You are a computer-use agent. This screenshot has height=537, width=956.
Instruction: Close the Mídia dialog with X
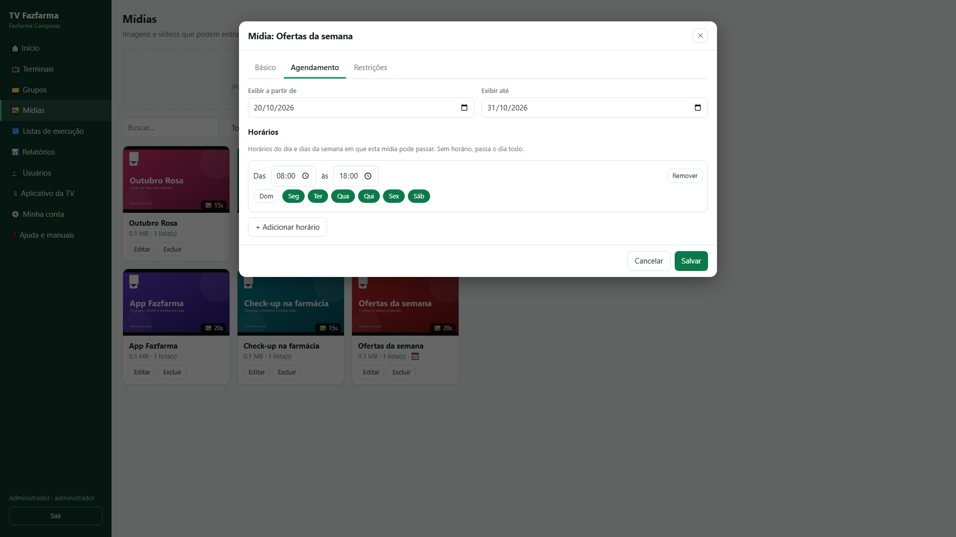pyautogui.click(x=700, y=36)
